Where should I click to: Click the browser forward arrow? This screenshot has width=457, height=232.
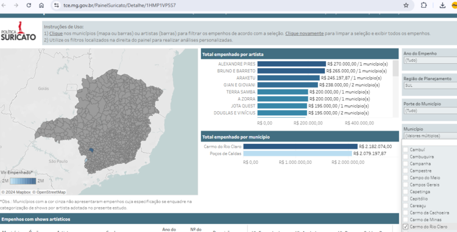click(16, 5)
